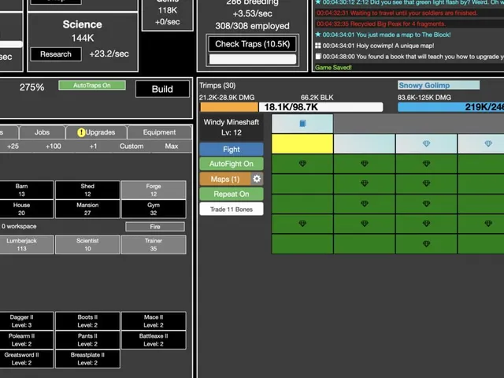The height and width of the screenshot is (378, 504).
Task: Select the +1 purchase amount
Action: click(x=93, y=146)
